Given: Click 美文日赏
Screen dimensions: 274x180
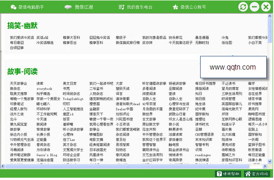Looking at the screenshot, I should tap(70, 84).
